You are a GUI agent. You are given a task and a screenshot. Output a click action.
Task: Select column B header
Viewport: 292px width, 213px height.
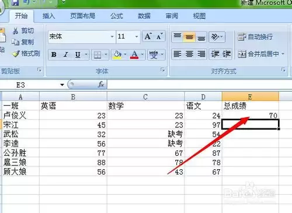click(73, 97)
